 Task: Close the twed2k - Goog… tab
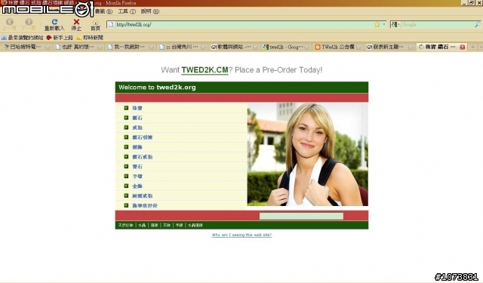point(307,47)
